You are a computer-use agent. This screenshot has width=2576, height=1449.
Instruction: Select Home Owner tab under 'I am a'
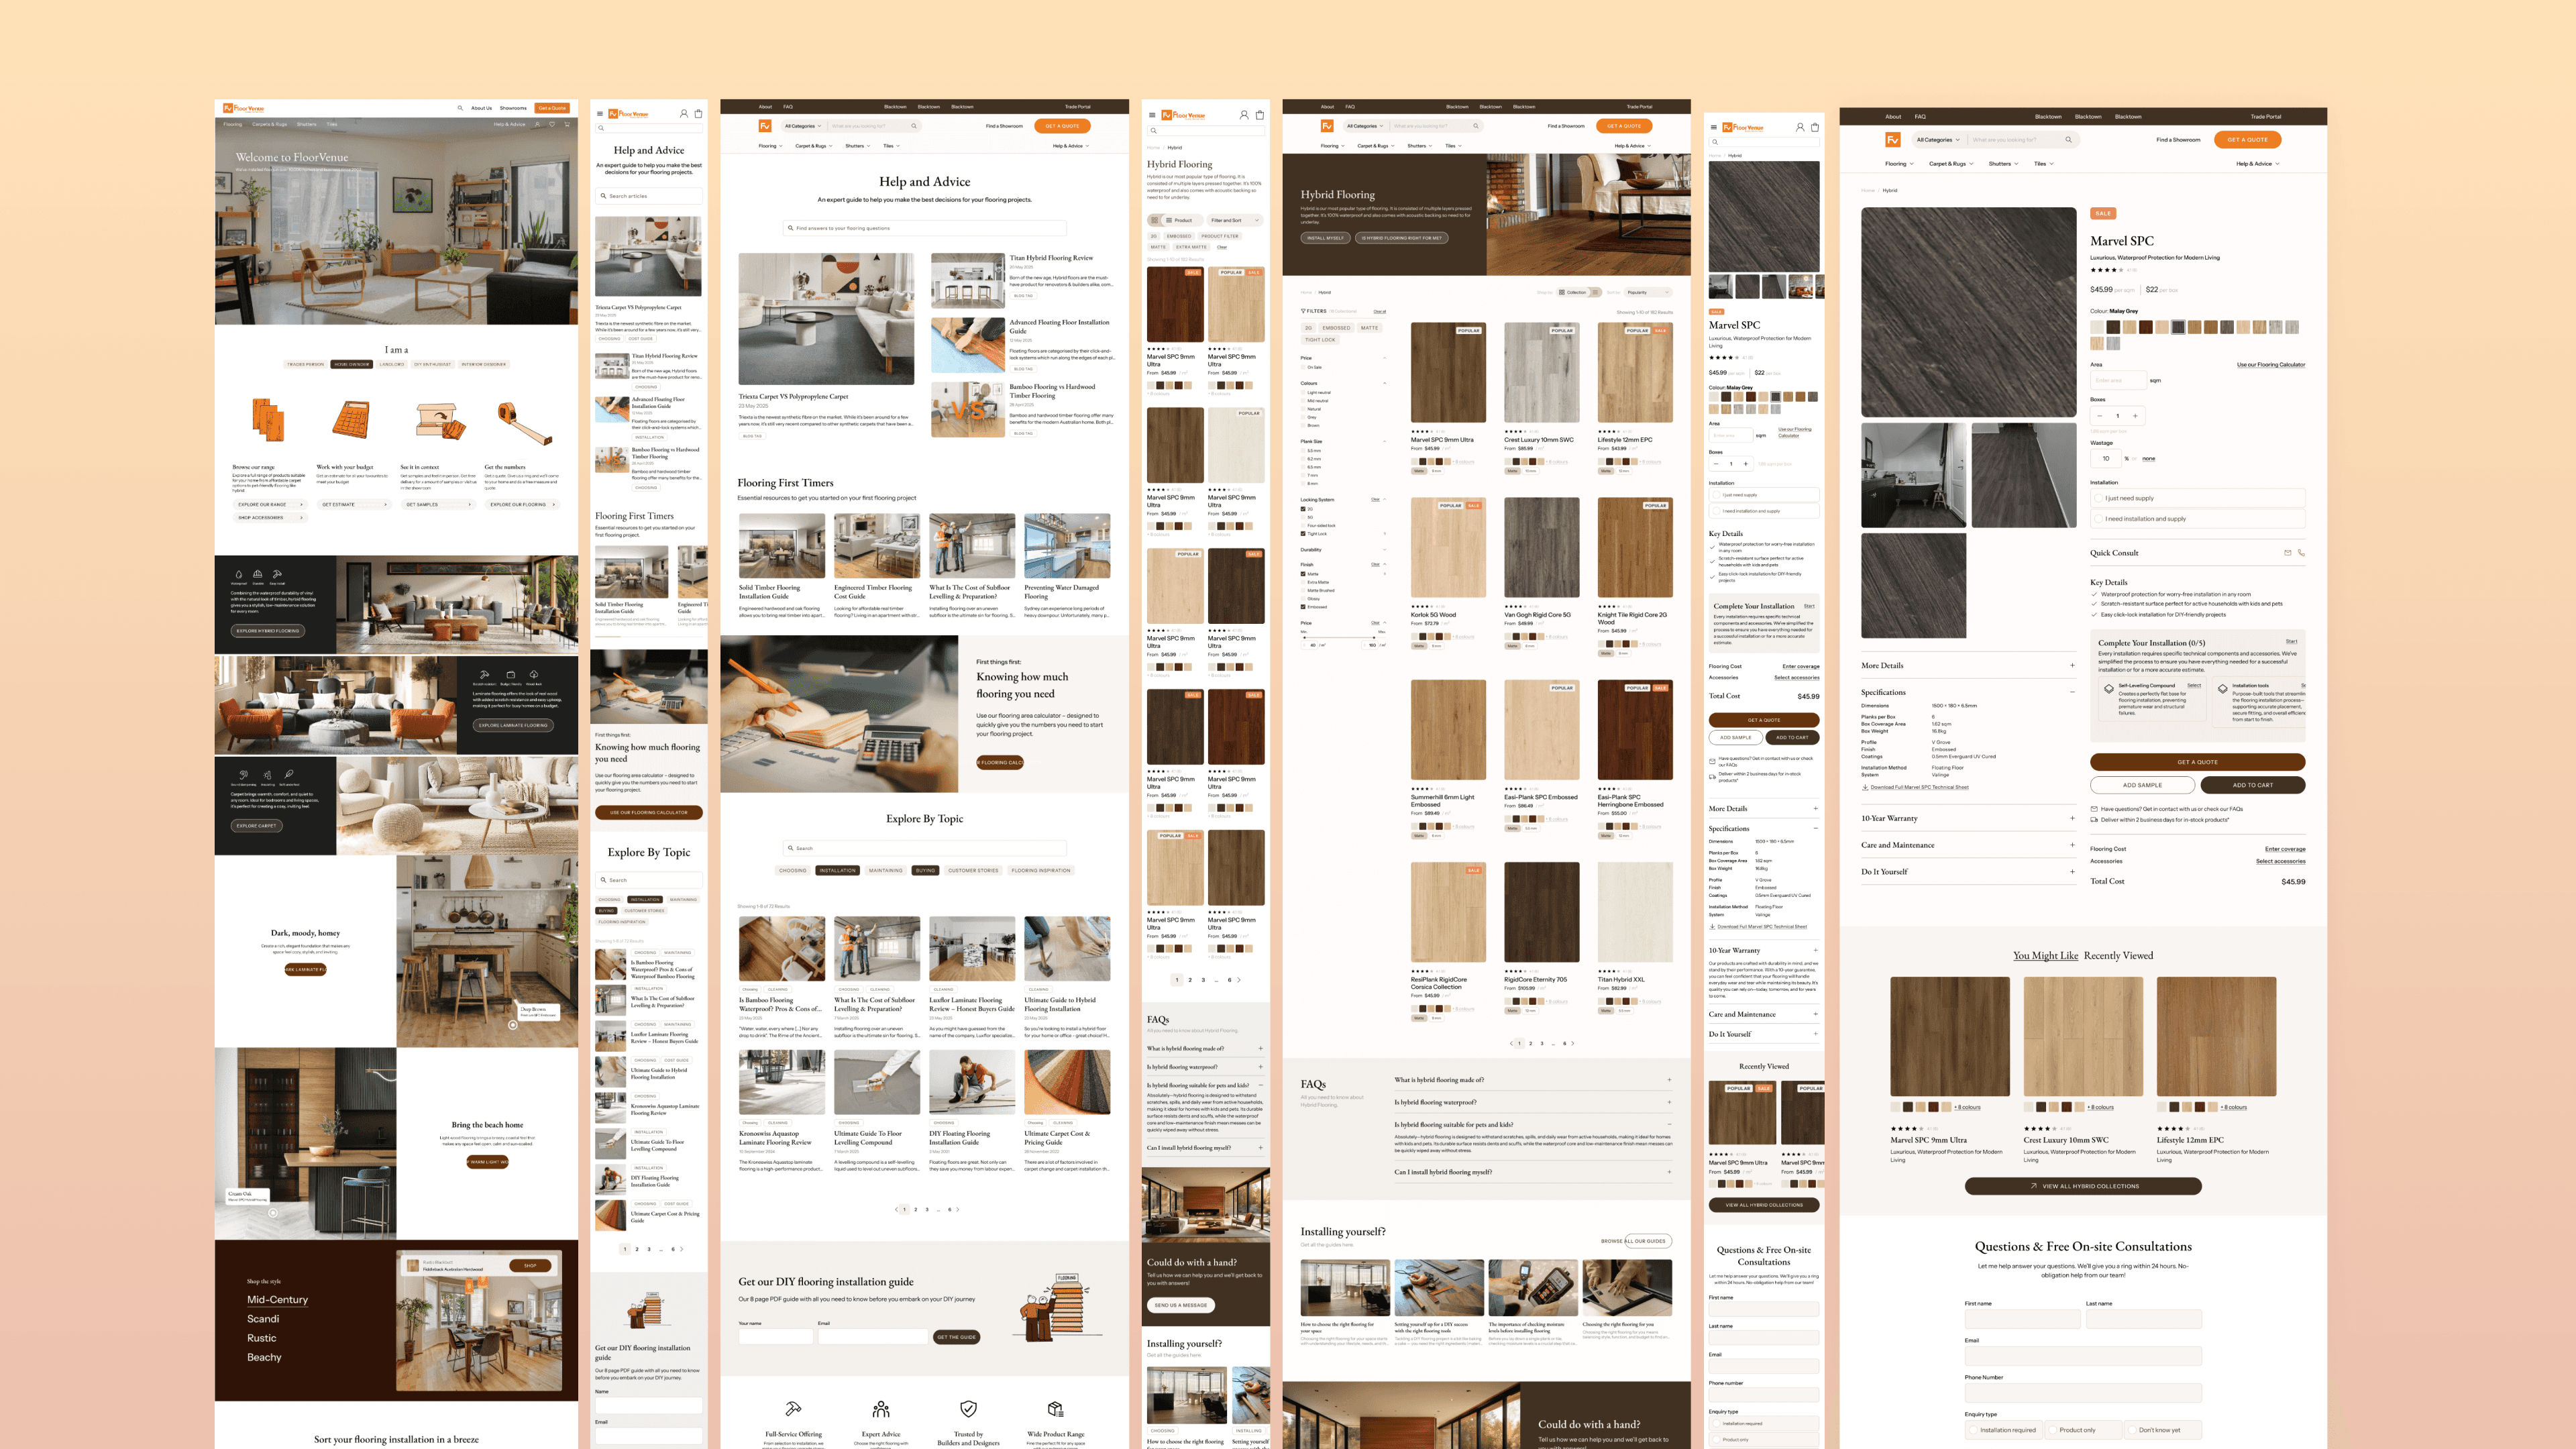coord(352,364)
